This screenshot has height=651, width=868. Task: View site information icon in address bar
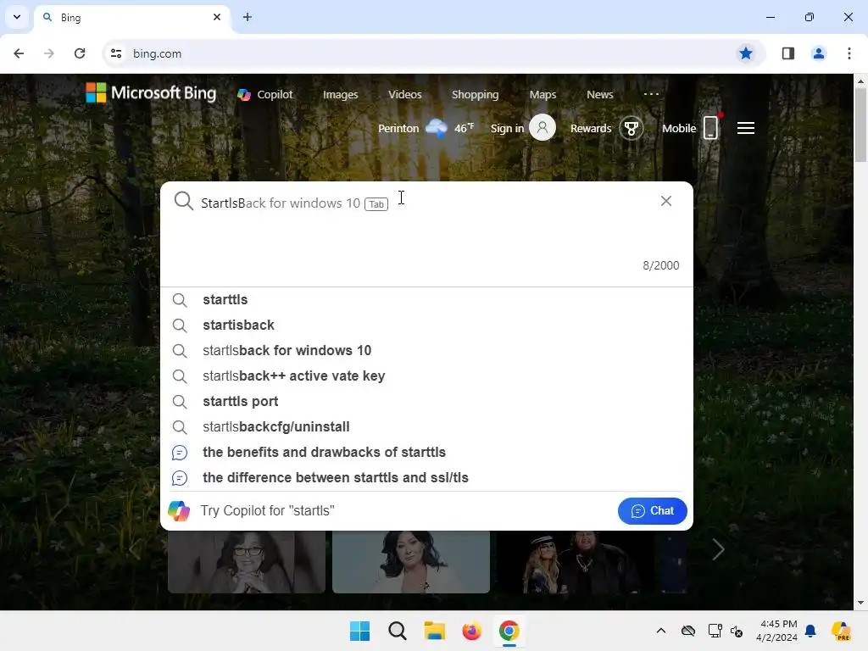116,53
